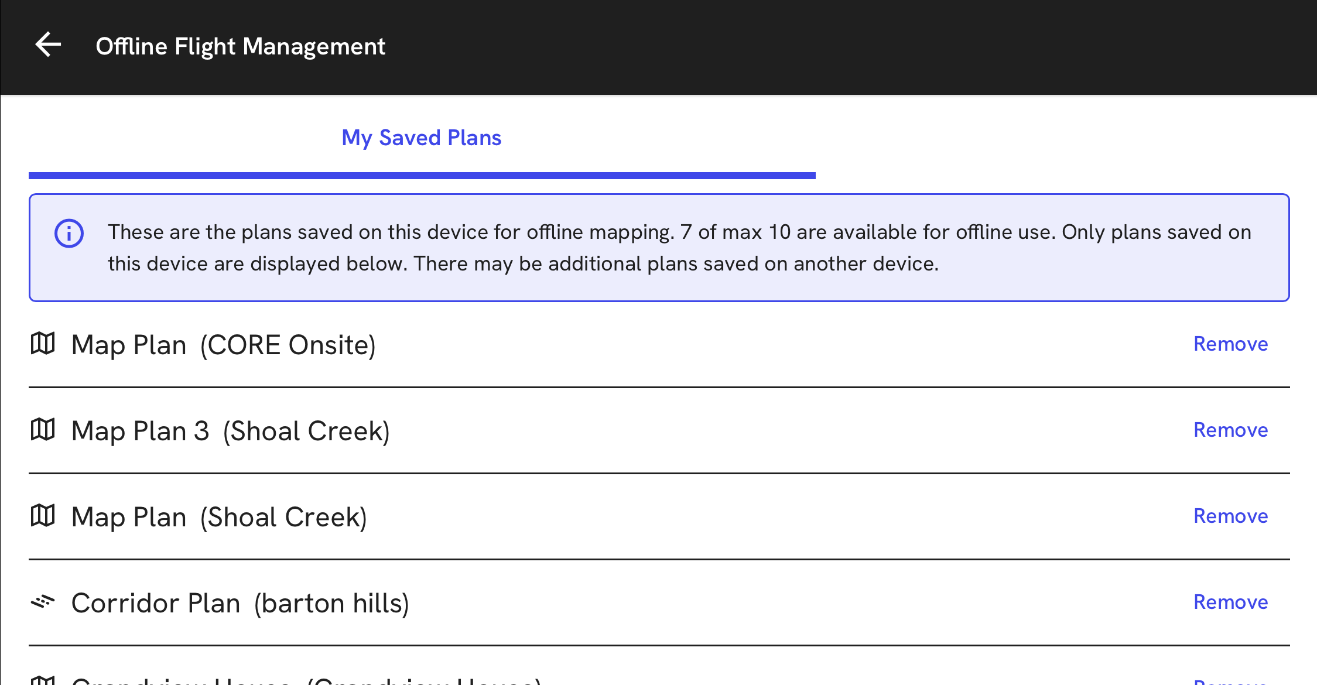Switch to the My Saved Plans tab
1317x685 pixels.
[421, 138]
